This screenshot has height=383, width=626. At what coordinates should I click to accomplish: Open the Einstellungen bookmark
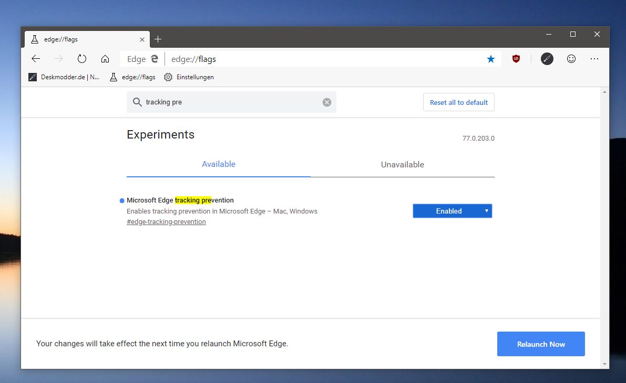pos(189,77)
